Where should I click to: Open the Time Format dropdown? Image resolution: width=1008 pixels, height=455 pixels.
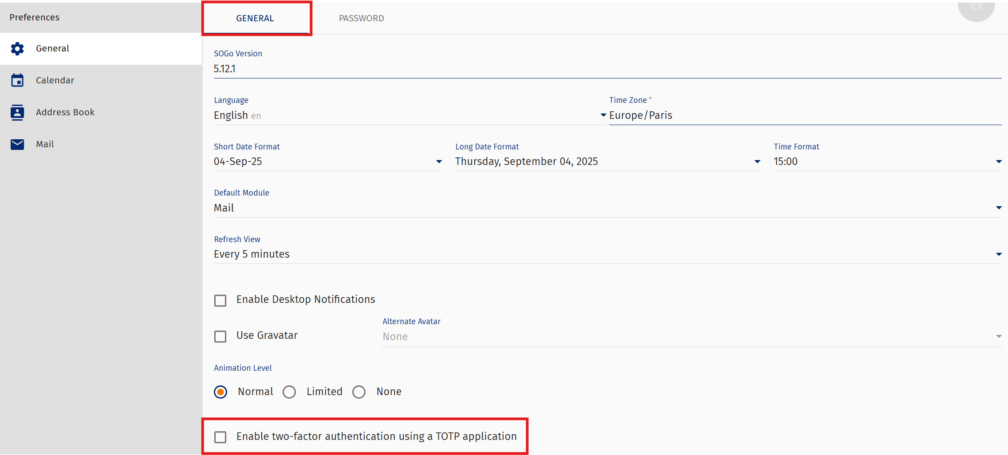887,161
